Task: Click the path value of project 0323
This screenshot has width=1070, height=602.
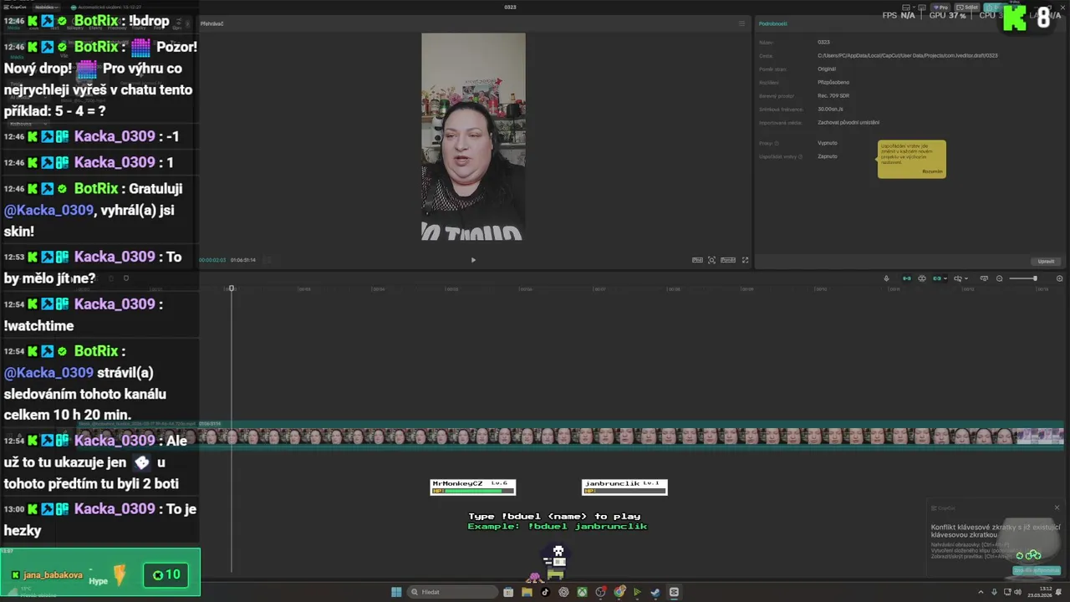Action: coord(907,55)
